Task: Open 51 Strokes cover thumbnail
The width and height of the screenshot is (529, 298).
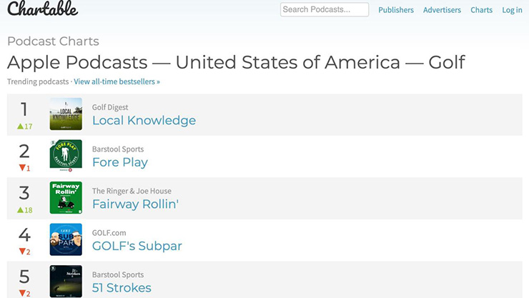Action: 66,281
